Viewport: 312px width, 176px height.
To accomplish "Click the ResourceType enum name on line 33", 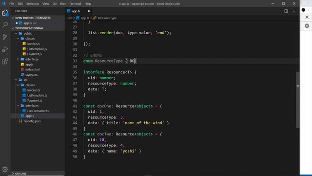I will 109,61.
